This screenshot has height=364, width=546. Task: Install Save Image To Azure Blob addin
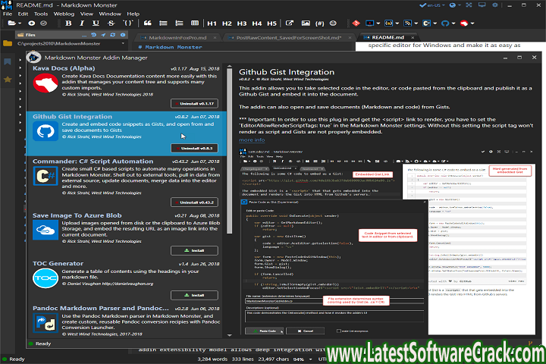[194, 250]
